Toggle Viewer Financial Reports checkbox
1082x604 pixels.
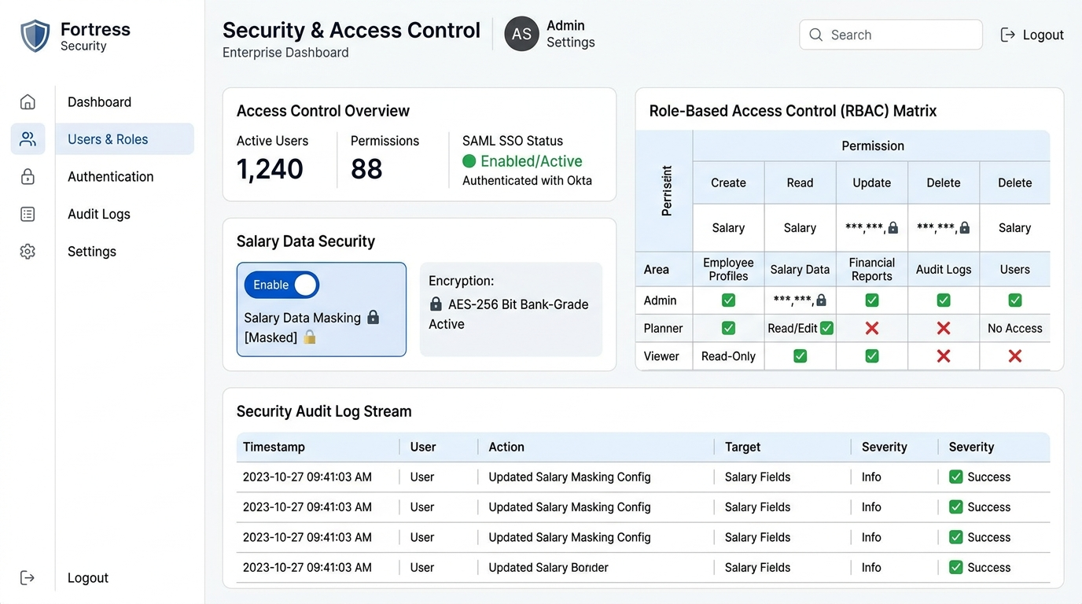click(872, 356)
